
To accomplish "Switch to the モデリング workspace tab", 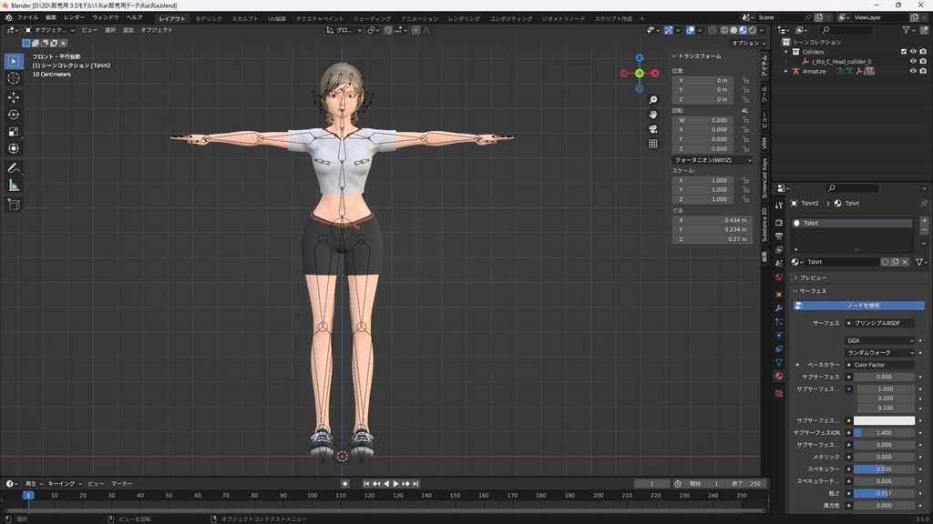I will click(x=209, y=18).
